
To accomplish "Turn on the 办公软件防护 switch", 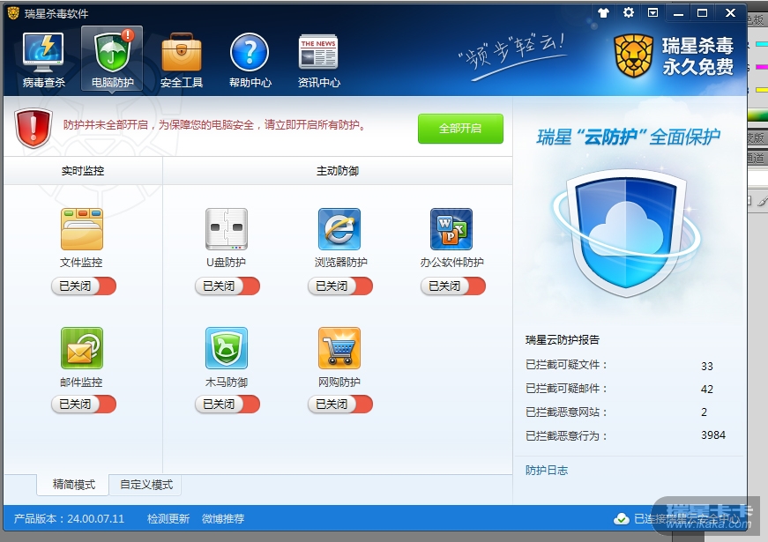I will pyautogui.click(x=453, y=286).
